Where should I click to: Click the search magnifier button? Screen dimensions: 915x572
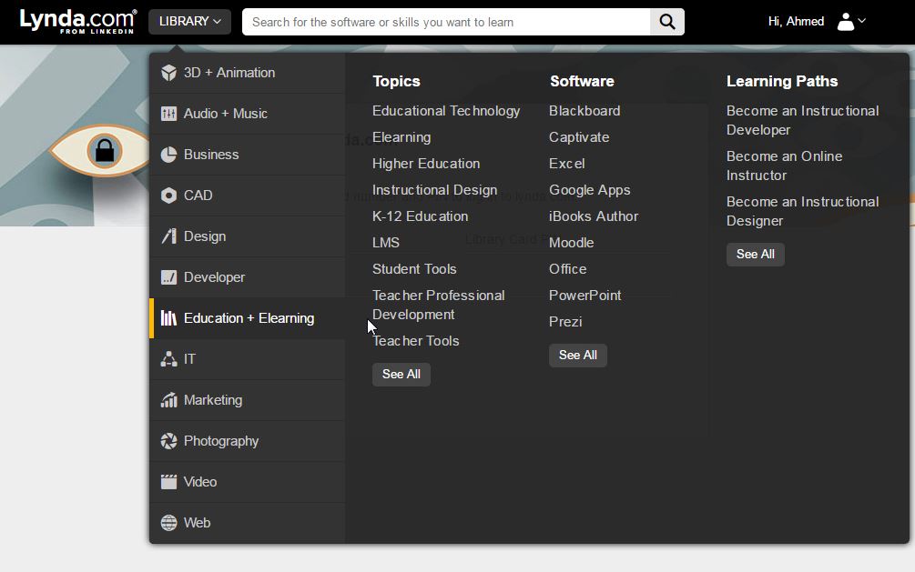(x=667, y=22)
